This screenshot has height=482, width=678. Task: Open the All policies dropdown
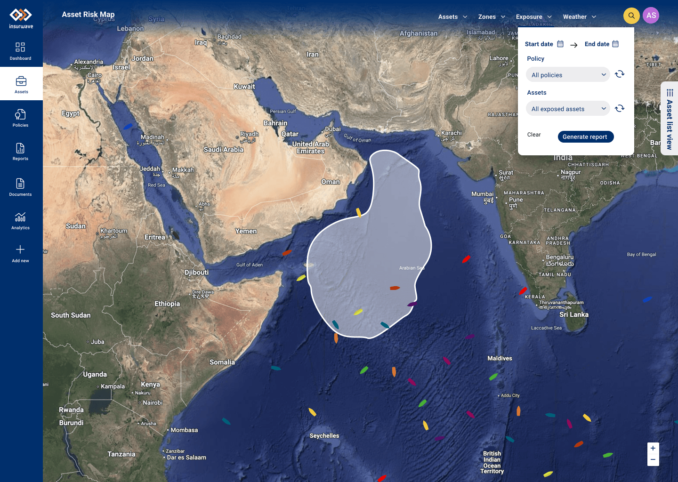click(568, 74)
